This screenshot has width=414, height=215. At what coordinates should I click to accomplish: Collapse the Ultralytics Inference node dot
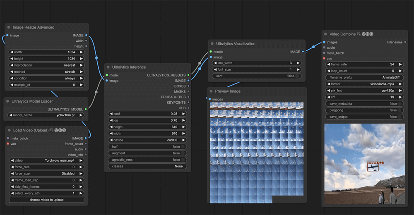coord(108,67)
